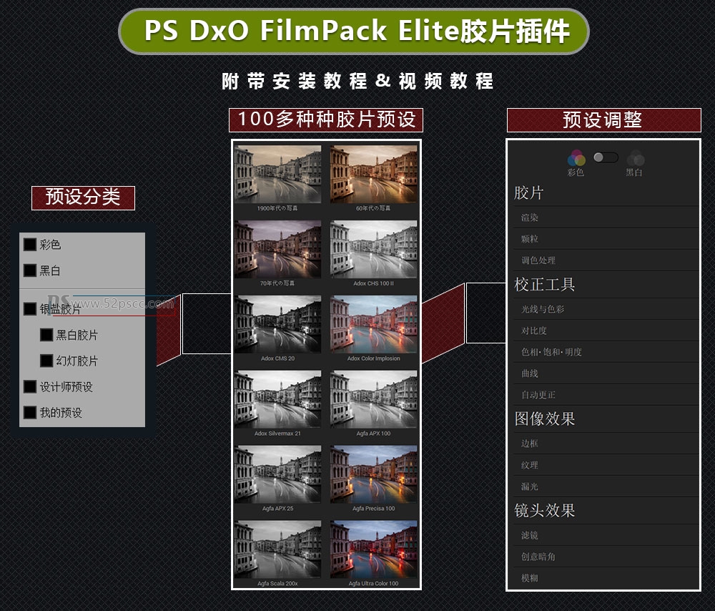Expand the 对比度 section
The image size is (715, 611).
point(606,331)
